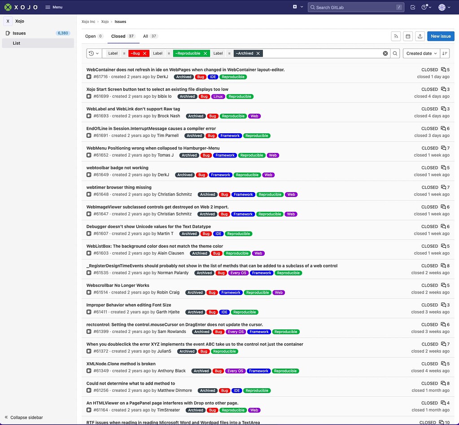Screen dimensions: 459x425
Task: Click the issue type icon for #61716
Action: pos(89,77)
